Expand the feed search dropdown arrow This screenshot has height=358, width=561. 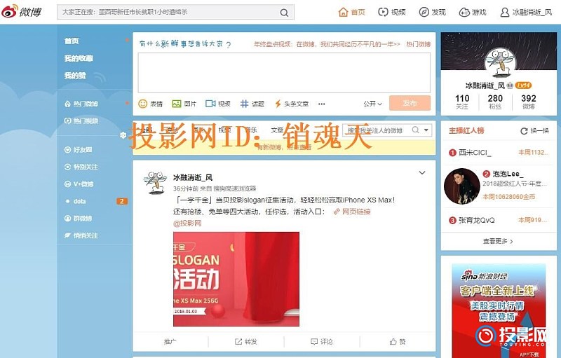pos(426,130)
